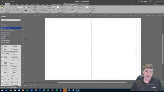This screenshot has height=92, width=164.
Task: Select the Breaker shape in the stencil
Action: click(4, 47)
